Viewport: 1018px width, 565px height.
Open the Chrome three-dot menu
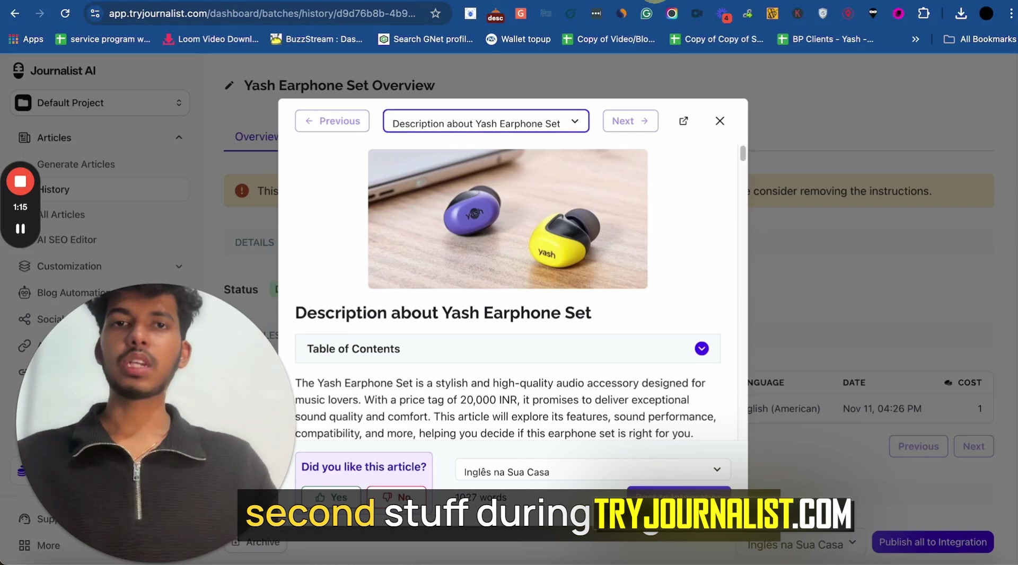tap(1011, 13)
